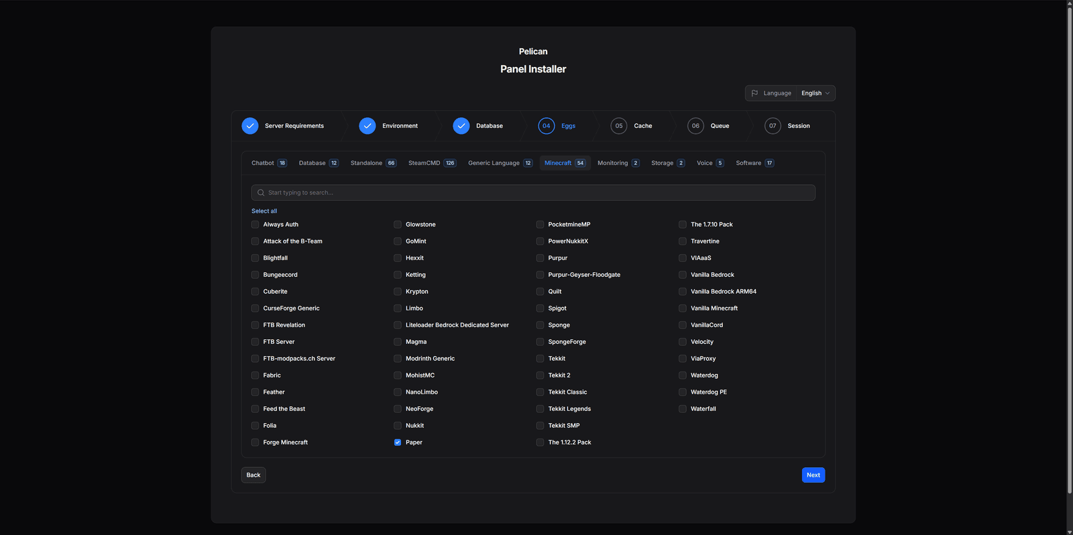Check the Forge Minecraft checkbox
Viewport: 1073px width, 535px height.
pyautogui.click(x=255, y=442)
